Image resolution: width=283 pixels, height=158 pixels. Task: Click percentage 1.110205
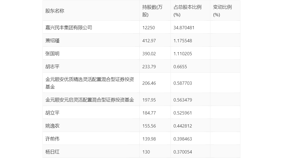tap(183, 54)
